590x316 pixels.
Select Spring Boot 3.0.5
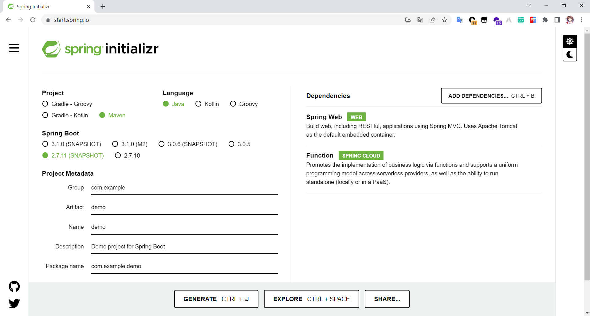(239, 144)
